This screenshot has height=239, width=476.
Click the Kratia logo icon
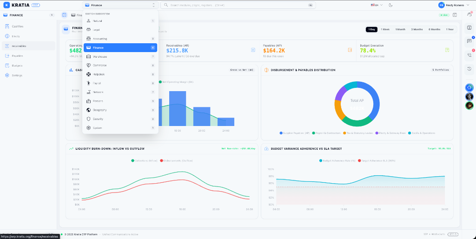click(x=7, y=5)
